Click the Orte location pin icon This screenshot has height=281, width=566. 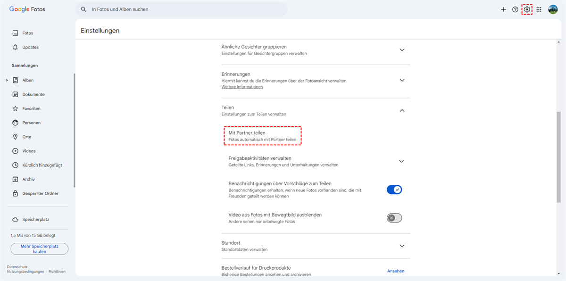16,137
